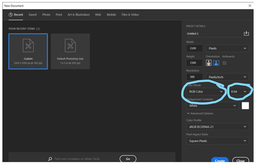Screen dimensions: 256x165
Task: Select portrait orientation icon
Action: [209, 63]
